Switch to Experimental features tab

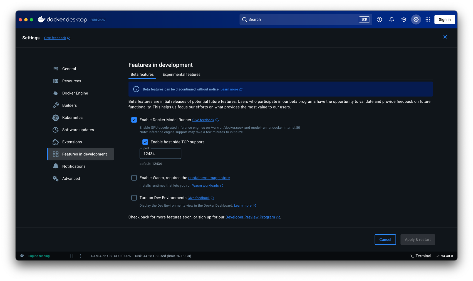[182, 75]
